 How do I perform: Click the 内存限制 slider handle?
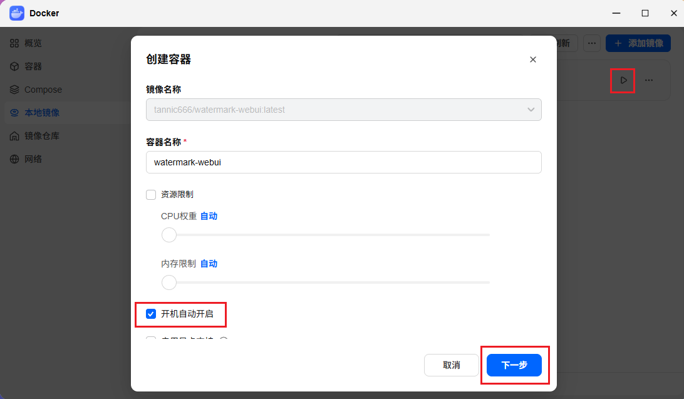(x=169, y=282)
